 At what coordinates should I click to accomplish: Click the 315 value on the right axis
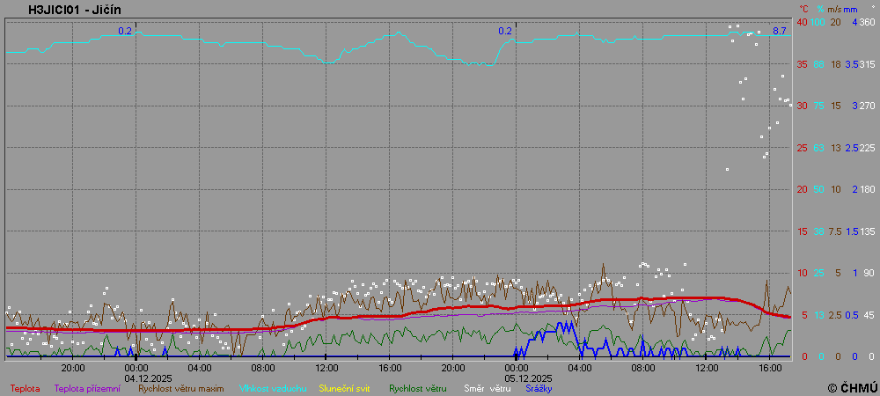[x=867, y=64]
